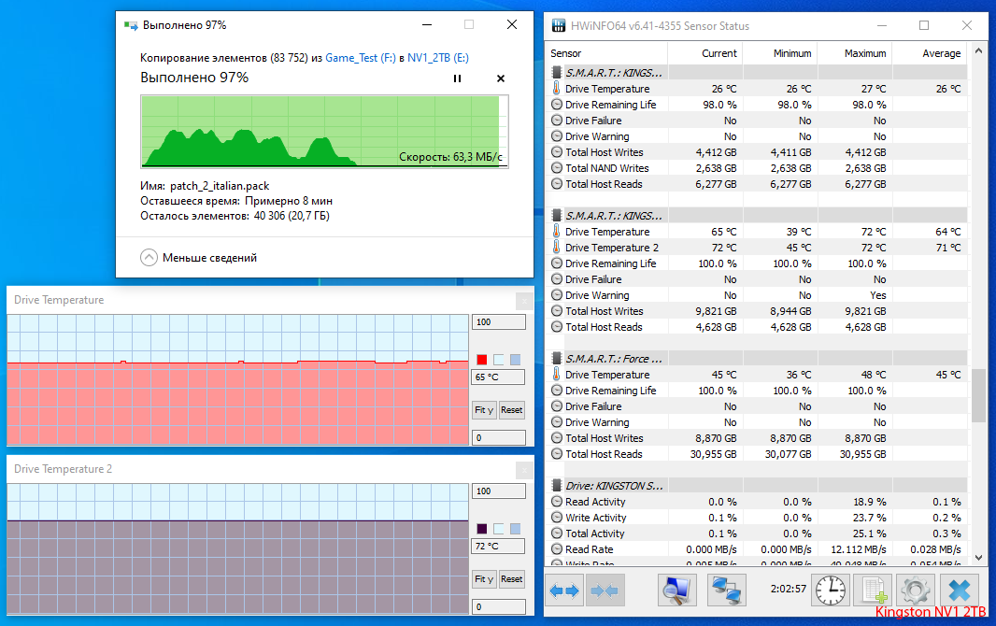Close the Drive Temperature 2 graph window
996x626 pixels.
[x=524, y=470]
